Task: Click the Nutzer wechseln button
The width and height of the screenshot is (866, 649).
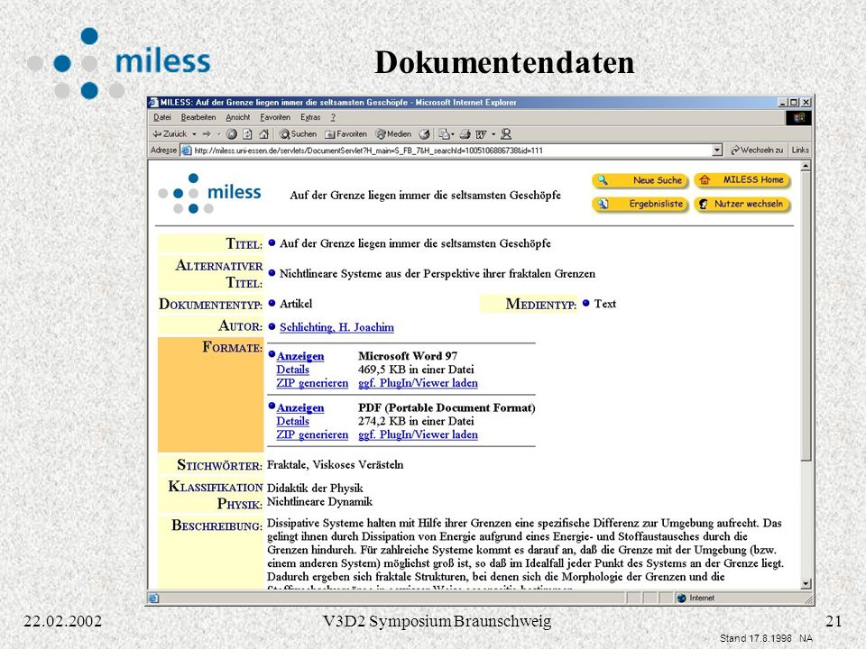Action: (742, 204)
